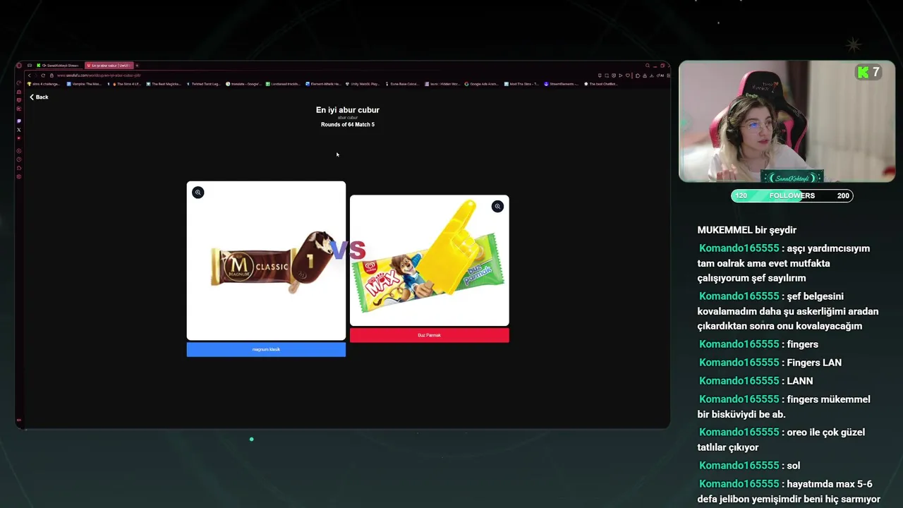Click the AI icon in browser toolbar
The height and width of the screenshot is (508, 903).
[660, 75]
